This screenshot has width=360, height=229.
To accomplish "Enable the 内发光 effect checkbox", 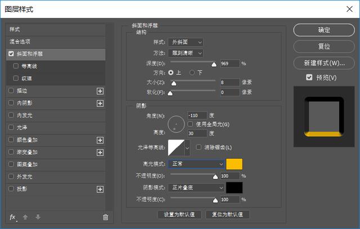I will tap(11, 115).
